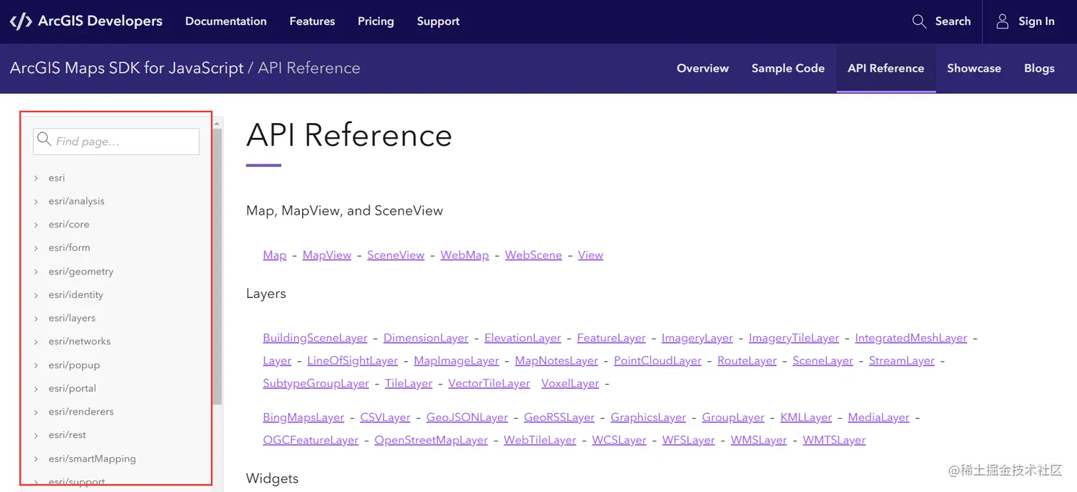
Task: Open the GeoJSONLayer link
Action: 467,418
